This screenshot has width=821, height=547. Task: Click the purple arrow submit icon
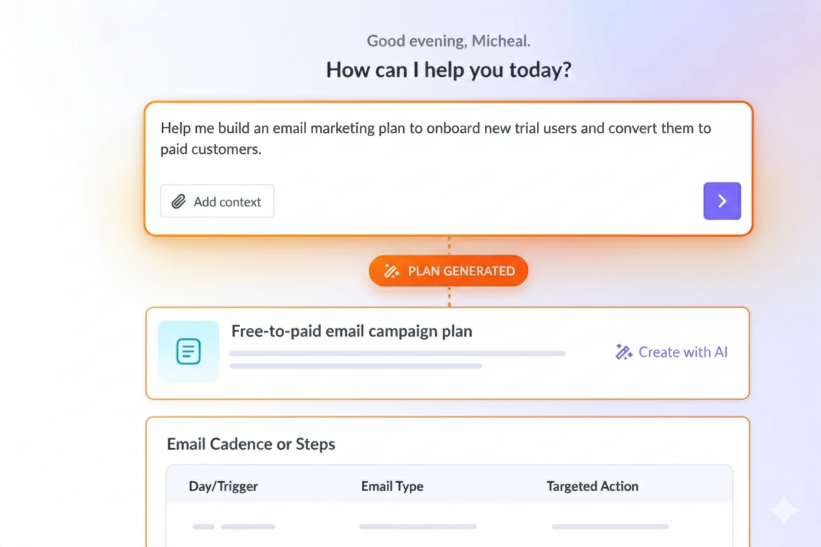722,201
